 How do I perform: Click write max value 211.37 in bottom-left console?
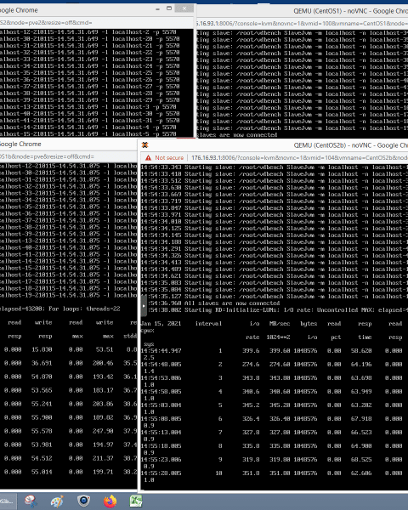(x=103, y=458)
